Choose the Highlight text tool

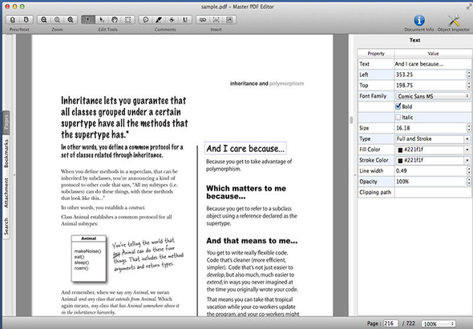click(159, 20)
